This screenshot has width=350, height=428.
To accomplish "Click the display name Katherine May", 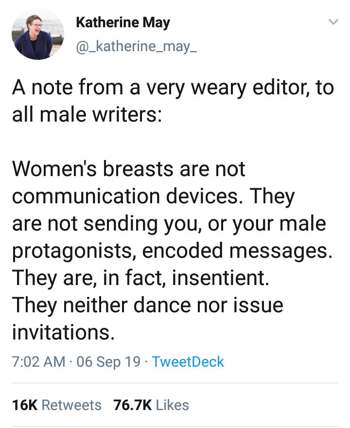I will pyautogui.click(x=123, y=23).
